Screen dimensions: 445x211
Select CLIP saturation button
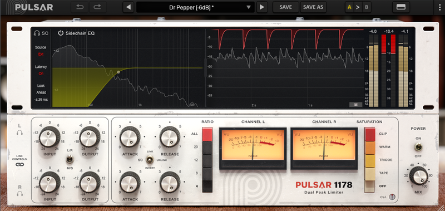pos(370,134)
